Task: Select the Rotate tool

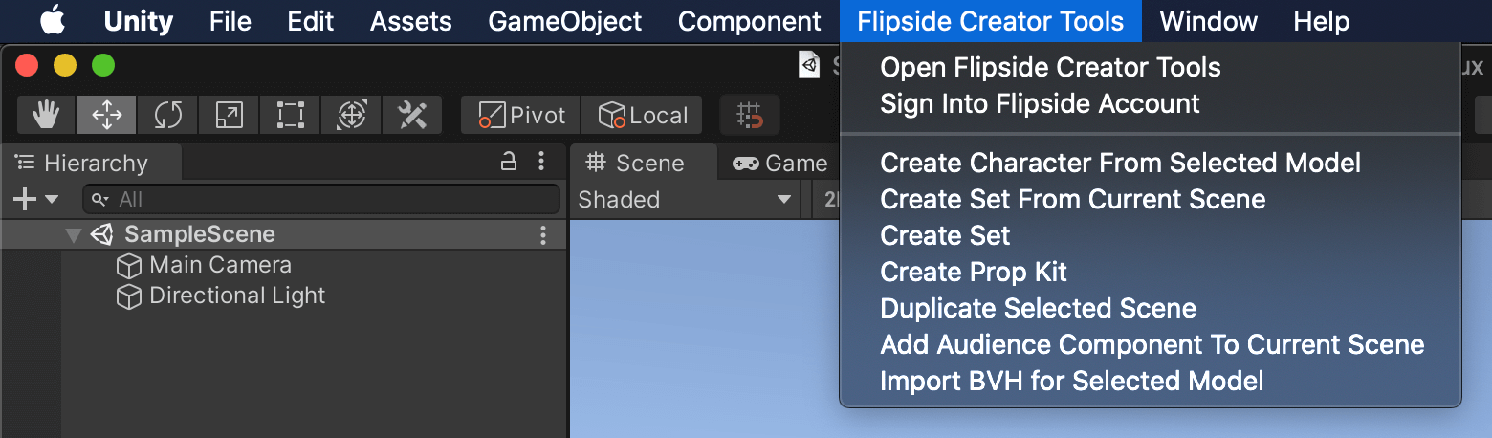Action: click(167, 116)
